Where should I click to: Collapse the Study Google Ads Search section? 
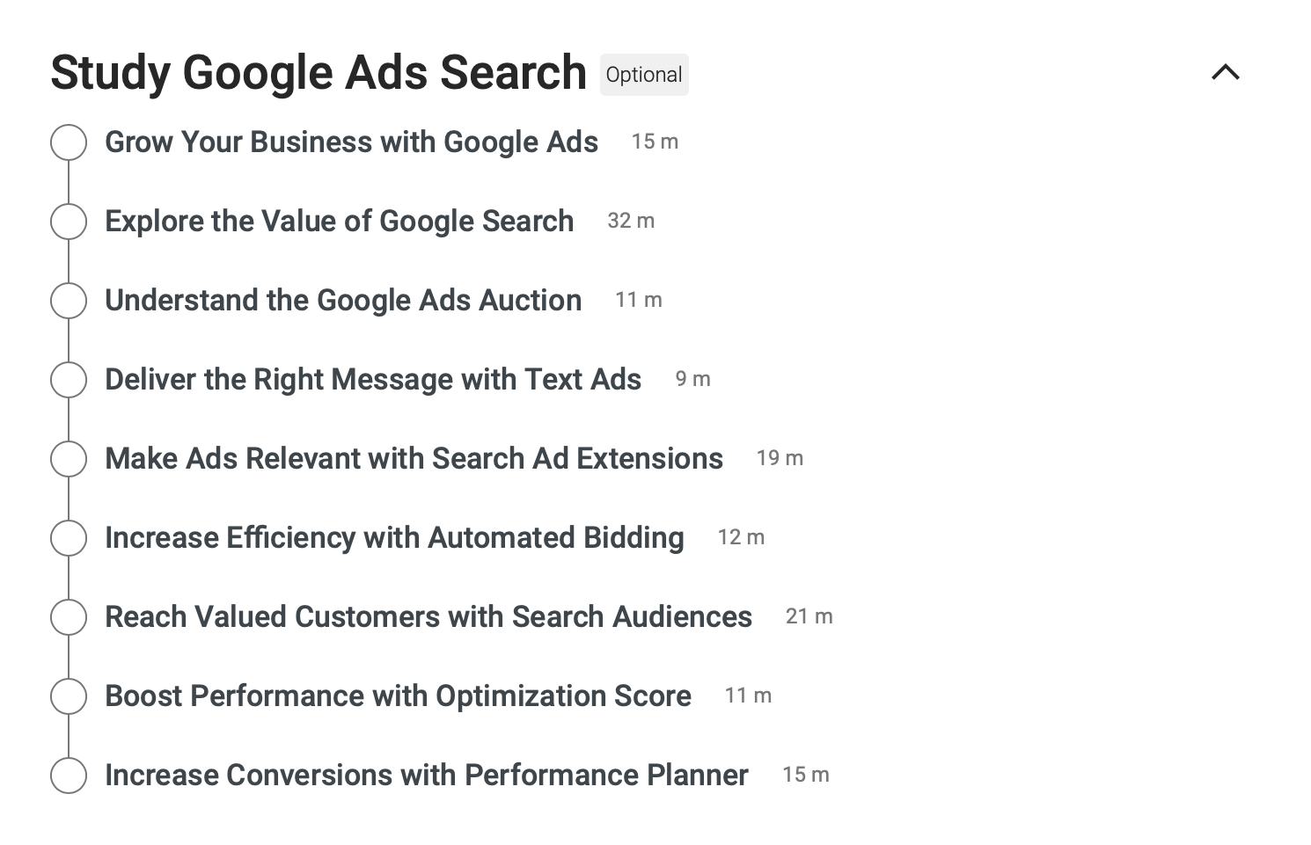(1225, 72)
